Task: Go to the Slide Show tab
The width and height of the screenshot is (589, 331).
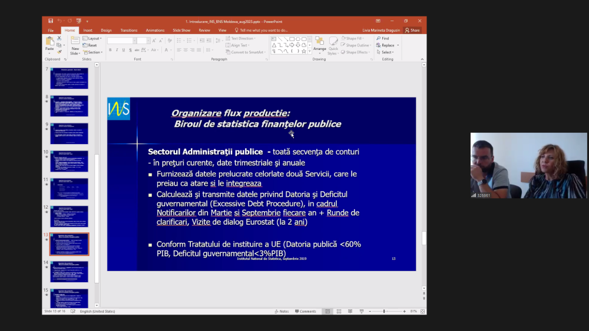Action: coord(181,31)
